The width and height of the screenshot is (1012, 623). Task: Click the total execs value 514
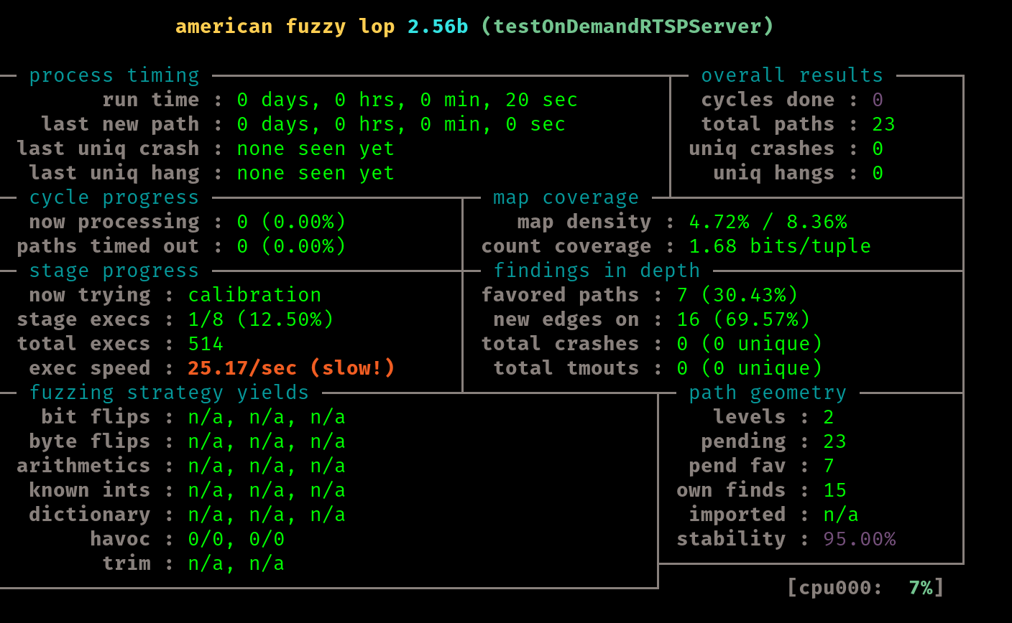(206, 344)
